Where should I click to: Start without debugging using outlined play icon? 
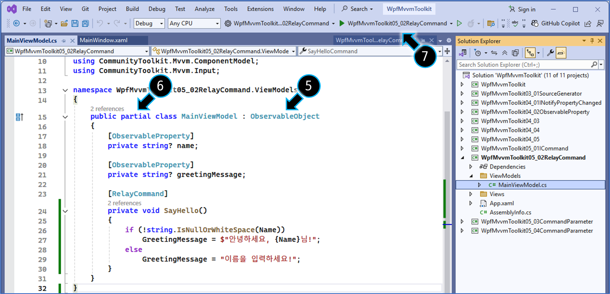459,24
